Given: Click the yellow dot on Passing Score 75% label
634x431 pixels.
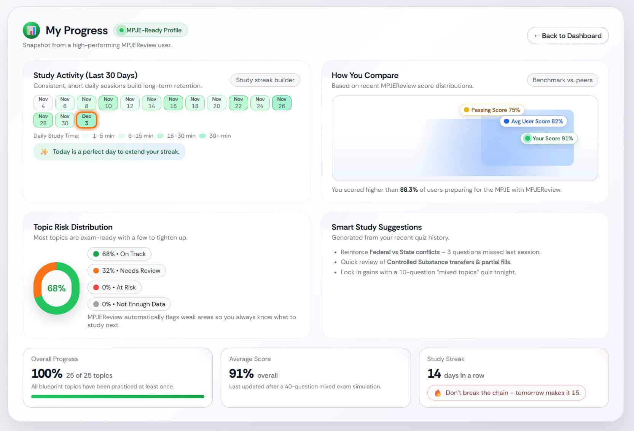Looking at the screenshot, I should pyautogui.click(x=467, y=110).
